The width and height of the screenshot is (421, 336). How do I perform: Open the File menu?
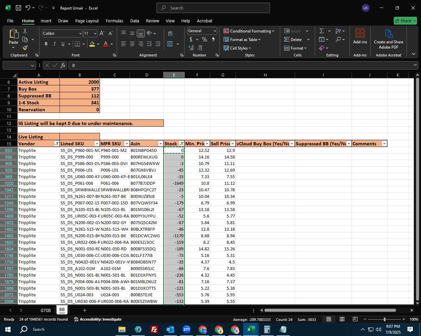click(x=10, y=21)
